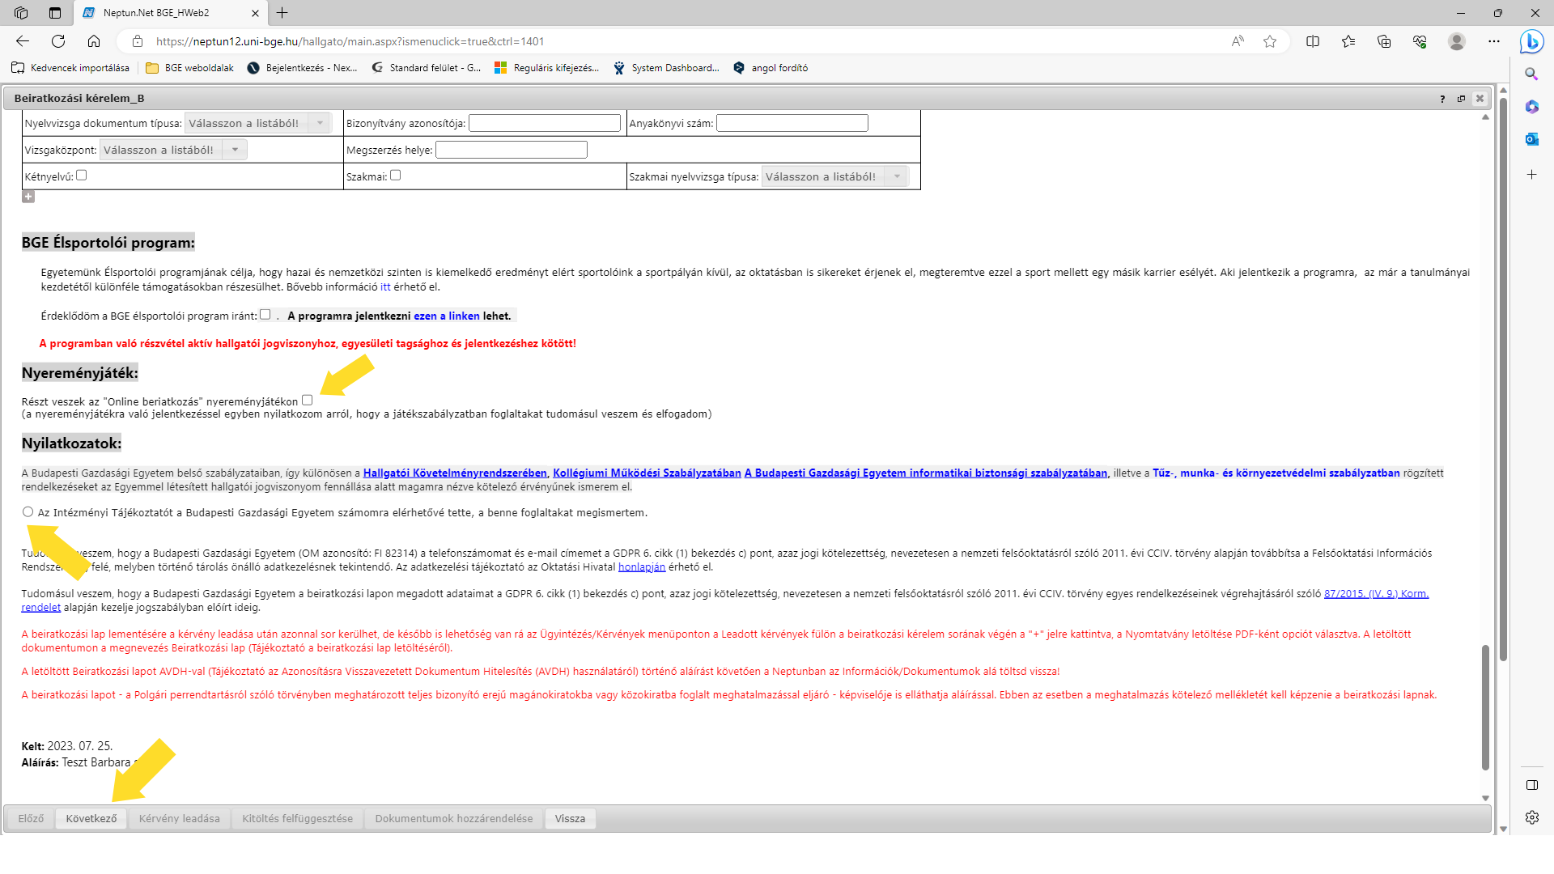Check interest in BGE élsportolói program

click(x=265, y=315)
